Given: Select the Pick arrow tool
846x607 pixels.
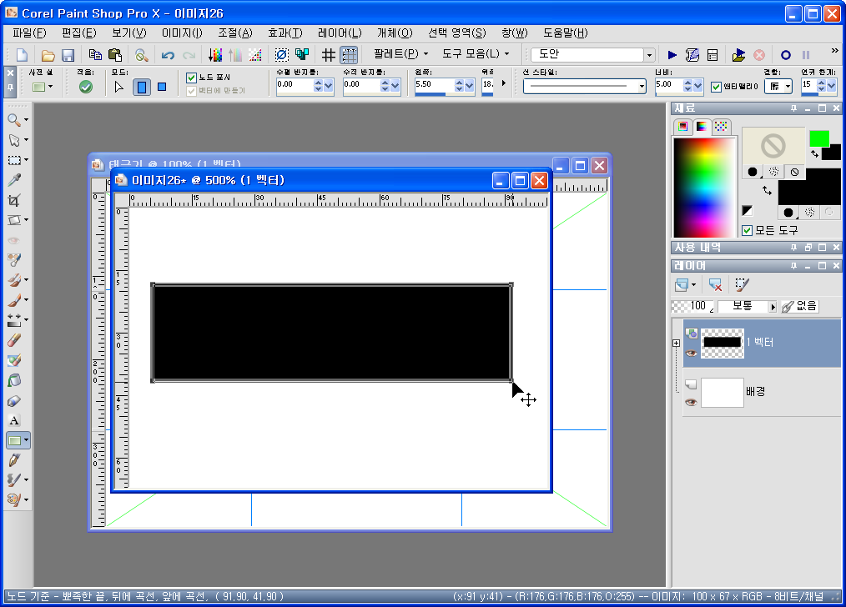Looking at the screenshot, I should 14,140.
